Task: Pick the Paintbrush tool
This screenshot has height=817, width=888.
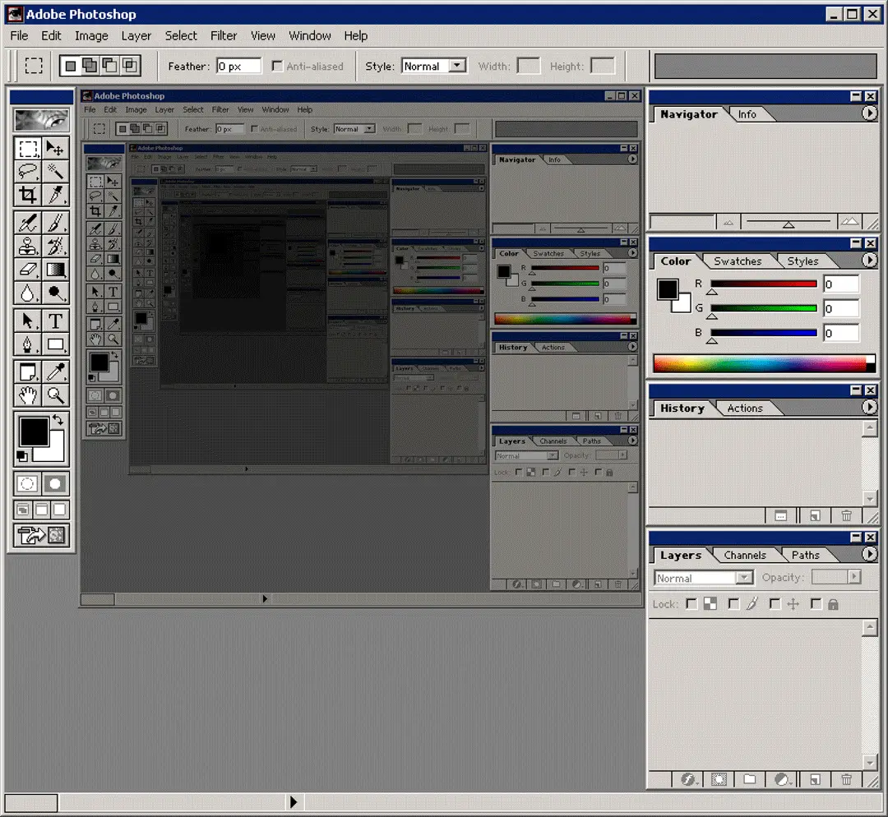Action: (x=55, y=223)
